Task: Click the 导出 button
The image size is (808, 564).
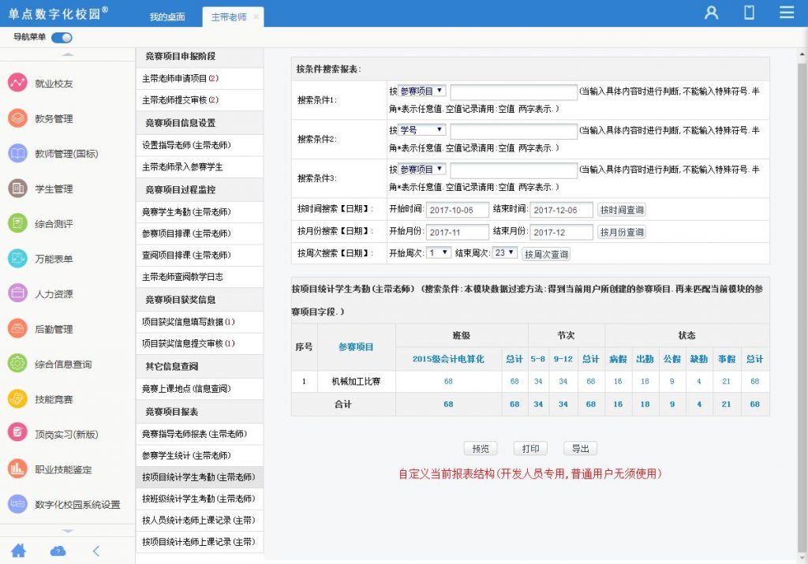Action: click(x=580, y=449)
